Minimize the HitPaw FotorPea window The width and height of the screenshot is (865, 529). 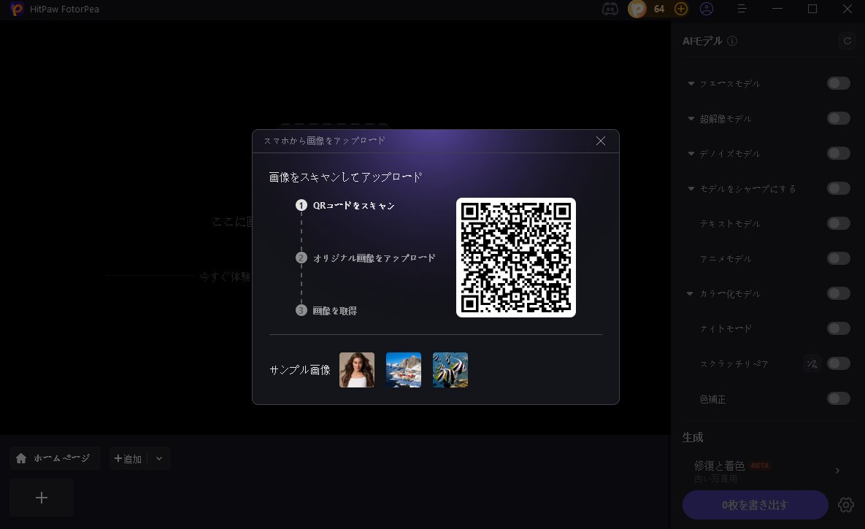(x=777, y=9)
